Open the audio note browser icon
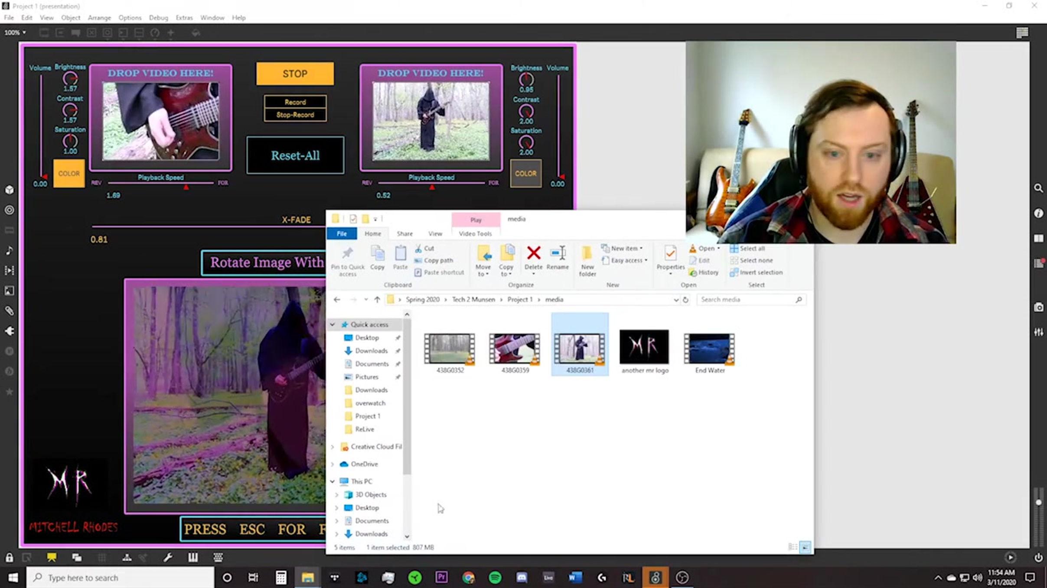1047x588 pixels. click(10, 250)
